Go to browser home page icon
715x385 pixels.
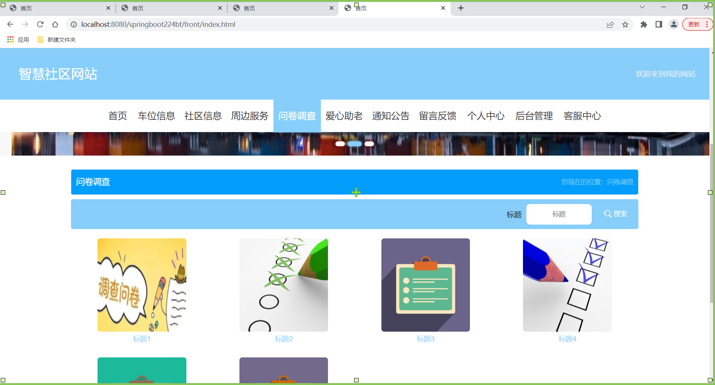point(55,24)
